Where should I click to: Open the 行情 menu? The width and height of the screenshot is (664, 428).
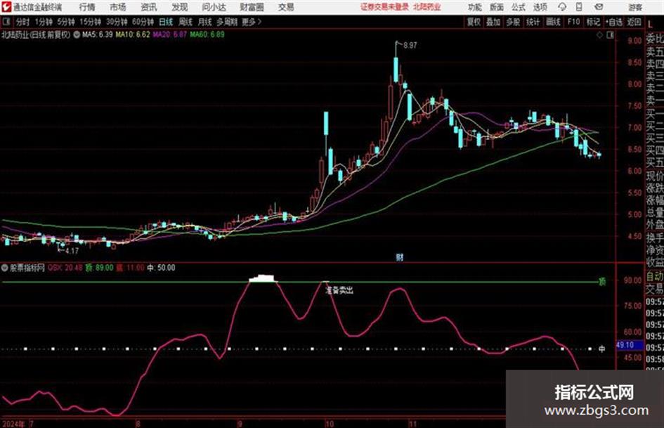pos(87,7)
